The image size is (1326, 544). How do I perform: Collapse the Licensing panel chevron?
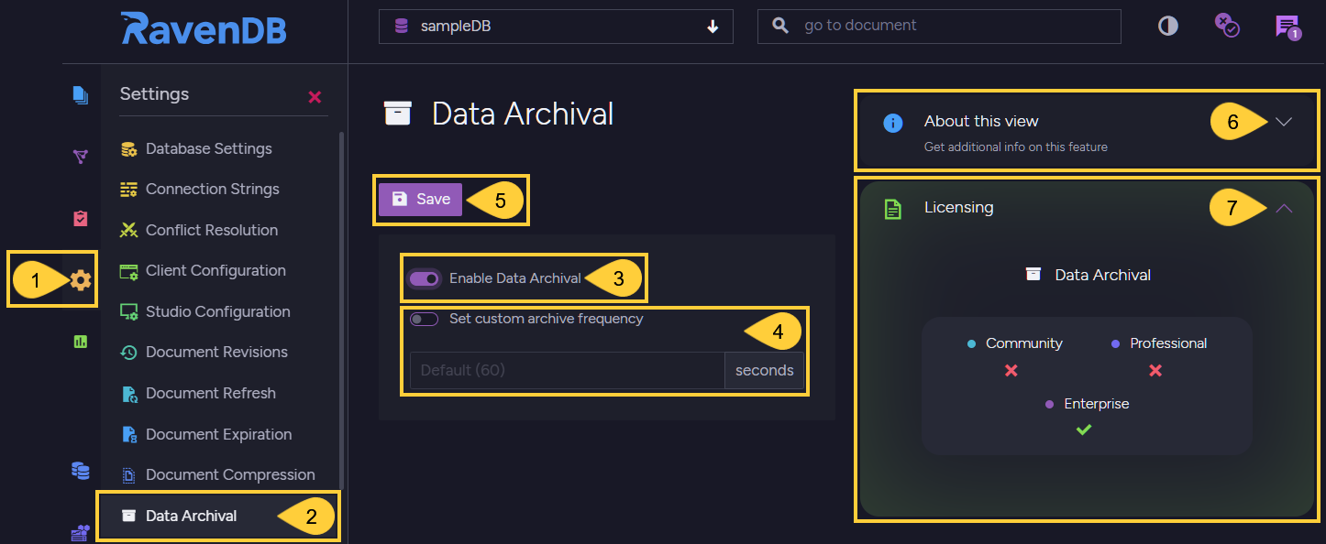1284,208
